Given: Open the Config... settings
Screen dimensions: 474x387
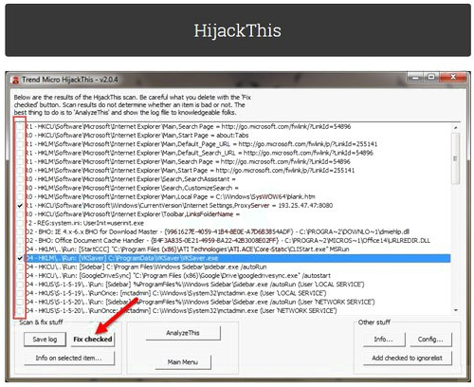Looking at the screenshot, I should pyautogui.click(x=430, y=340).
